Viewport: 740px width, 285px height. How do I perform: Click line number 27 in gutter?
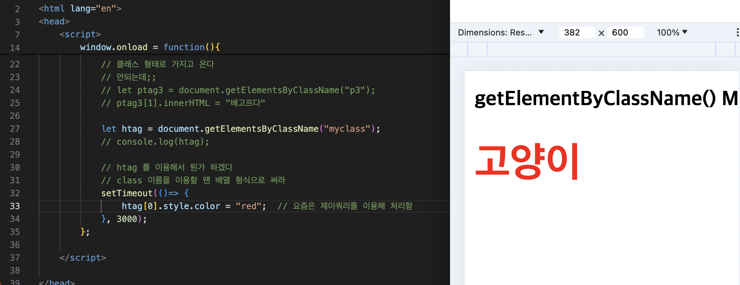[x=15, y=129]
